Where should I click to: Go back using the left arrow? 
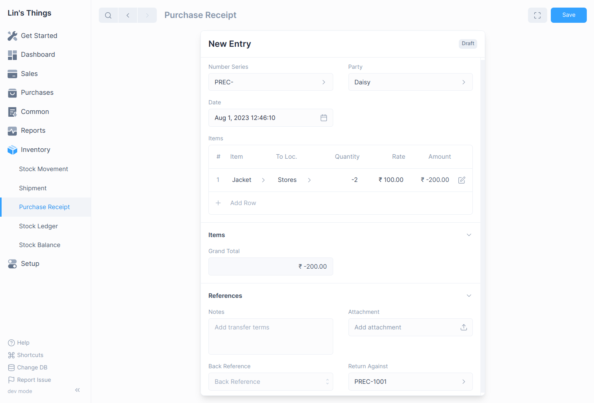click(x=128, y=15)
